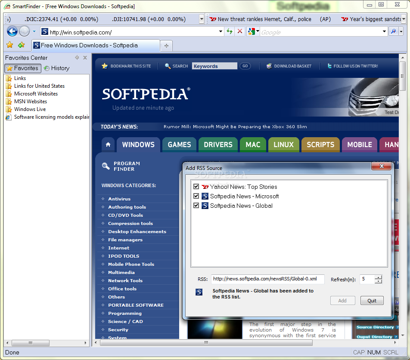Click the Rumor Mill Xbox 360 Slim headline

tap(235, 126)
